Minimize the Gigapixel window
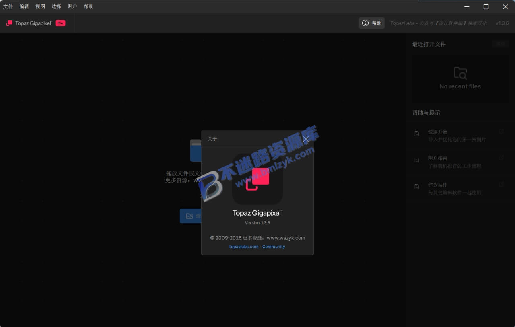The height and width of the screenshot is (327, 515). click(467, 7)
